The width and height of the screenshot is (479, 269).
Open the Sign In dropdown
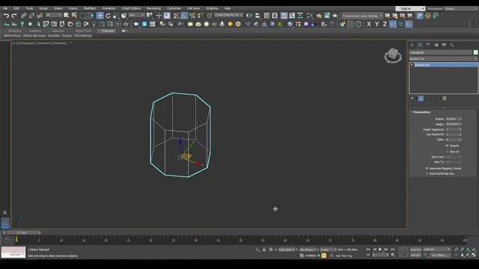coord(410,8)
